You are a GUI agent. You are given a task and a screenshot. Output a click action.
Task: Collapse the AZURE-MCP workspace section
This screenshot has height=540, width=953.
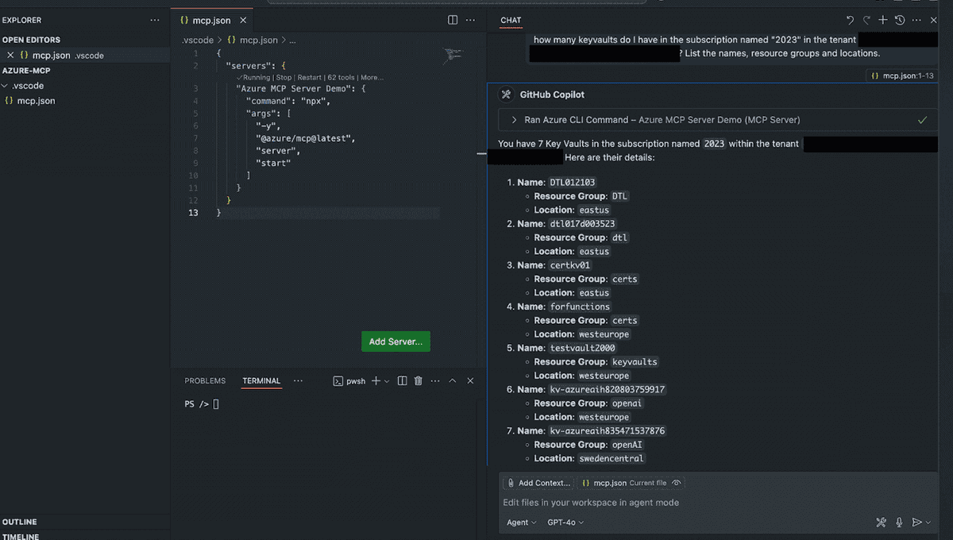[x=26, y=71]
